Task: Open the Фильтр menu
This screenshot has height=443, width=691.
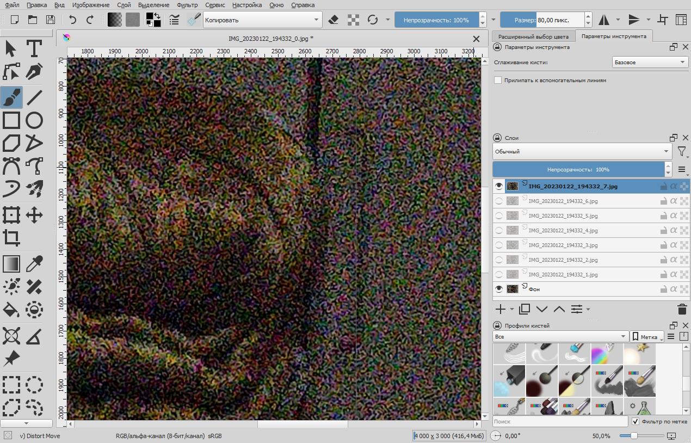Action: click(x=187, y=5)
